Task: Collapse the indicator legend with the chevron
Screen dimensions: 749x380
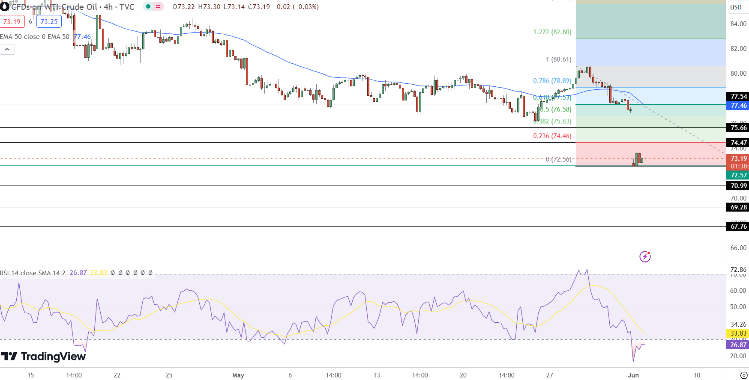Action: point(7,50)
